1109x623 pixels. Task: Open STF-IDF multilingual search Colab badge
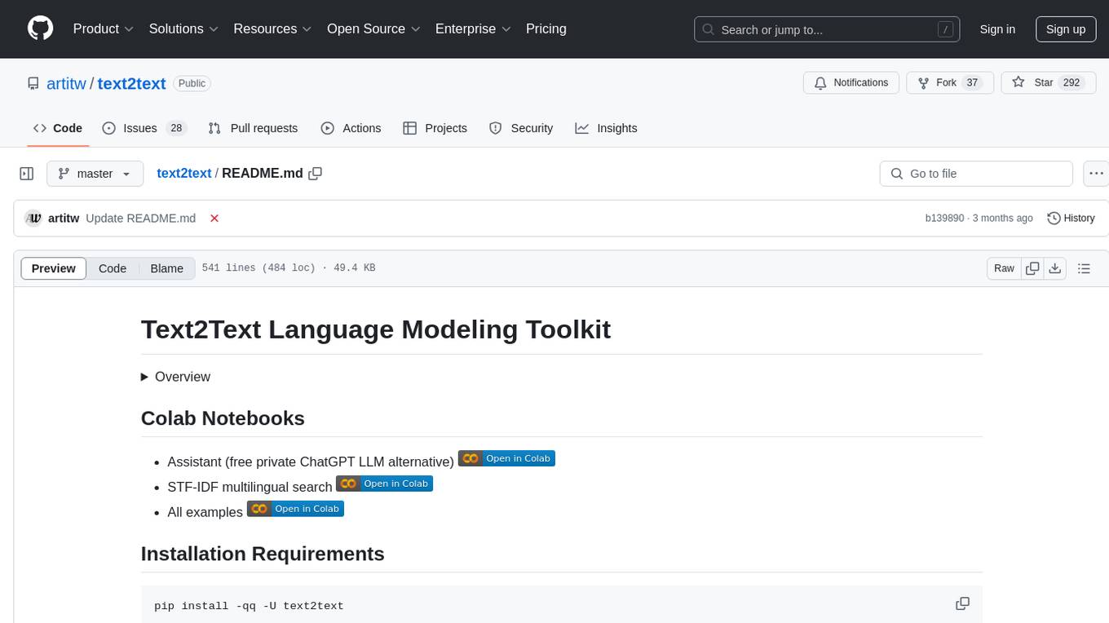(384, 484)
